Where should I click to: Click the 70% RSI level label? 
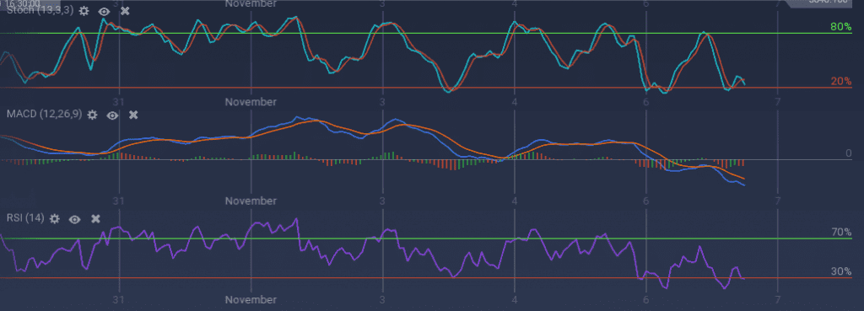click(x=841, y=233)
